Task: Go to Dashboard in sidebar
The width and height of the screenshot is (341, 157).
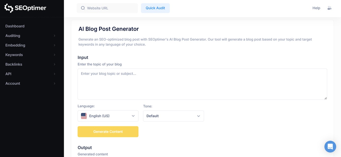Action: 15,26
